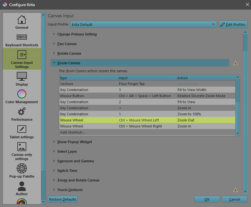Click the warning icon beside Zoom Canvas
The height and width of the screenshot is (207, 251).
(236, 63)
